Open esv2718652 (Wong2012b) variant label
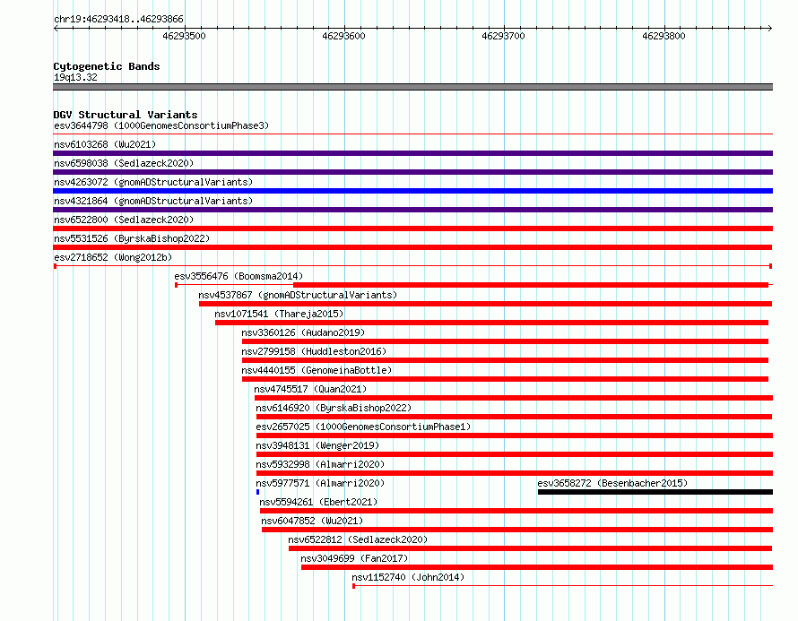798x621 pixels. tap(113, 257)
